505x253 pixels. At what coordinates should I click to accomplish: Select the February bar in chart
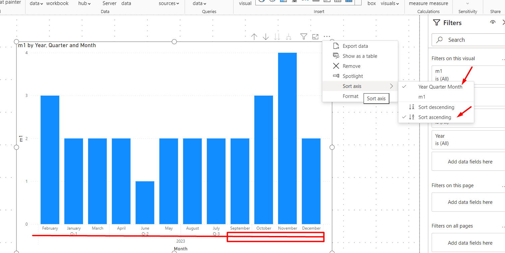click(x=50, y=160)
